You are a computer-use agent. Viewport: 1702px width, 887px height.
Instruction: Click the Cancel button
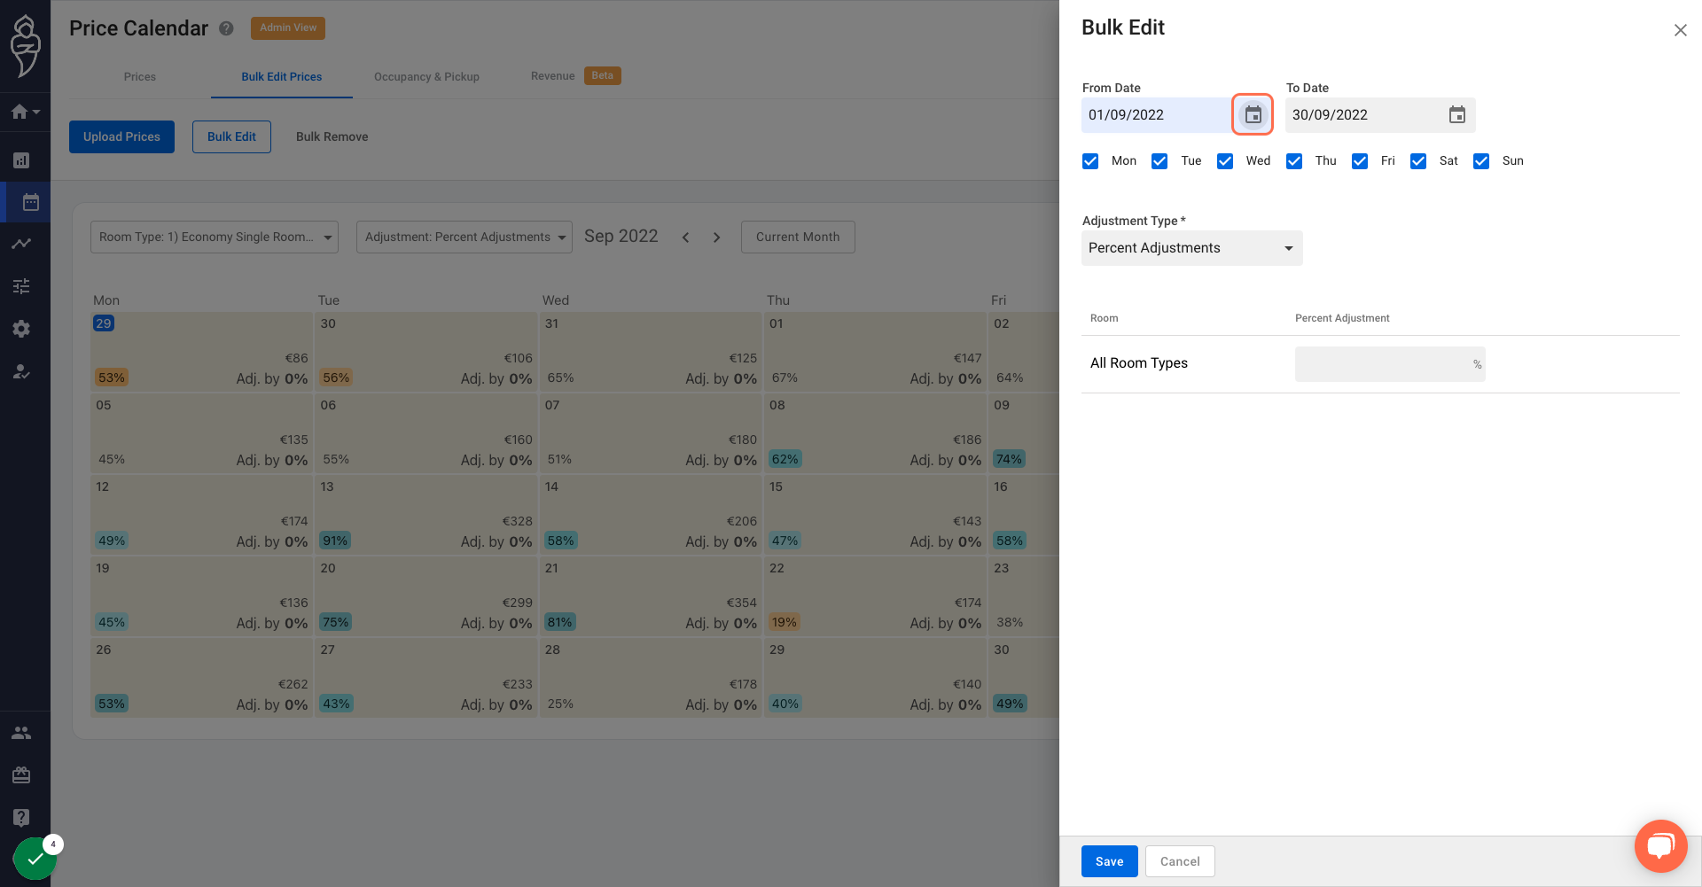tap(1180, 861)
